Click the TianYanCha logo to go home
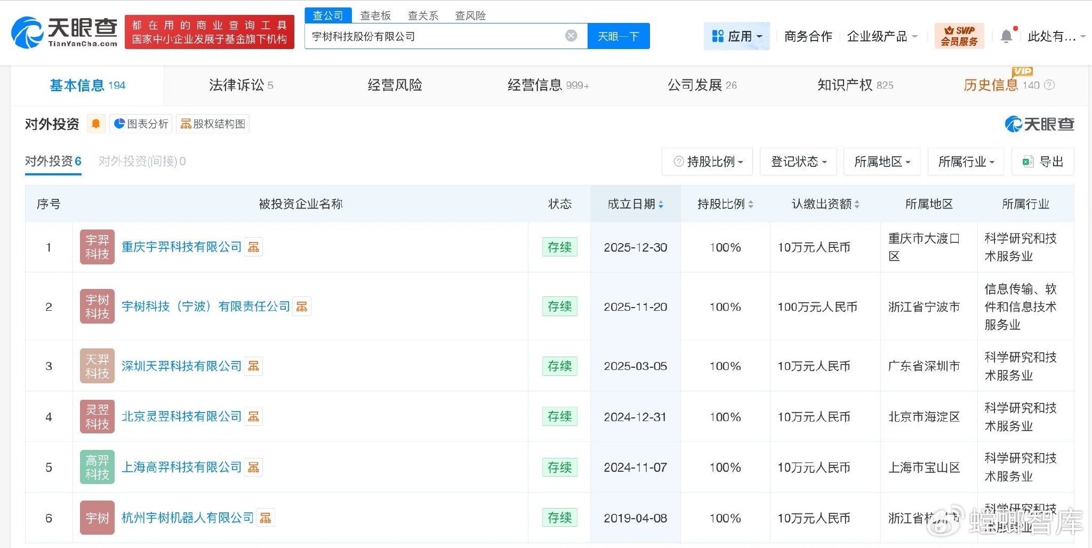Screen dimensions: 1092x548 coord(64,32)
